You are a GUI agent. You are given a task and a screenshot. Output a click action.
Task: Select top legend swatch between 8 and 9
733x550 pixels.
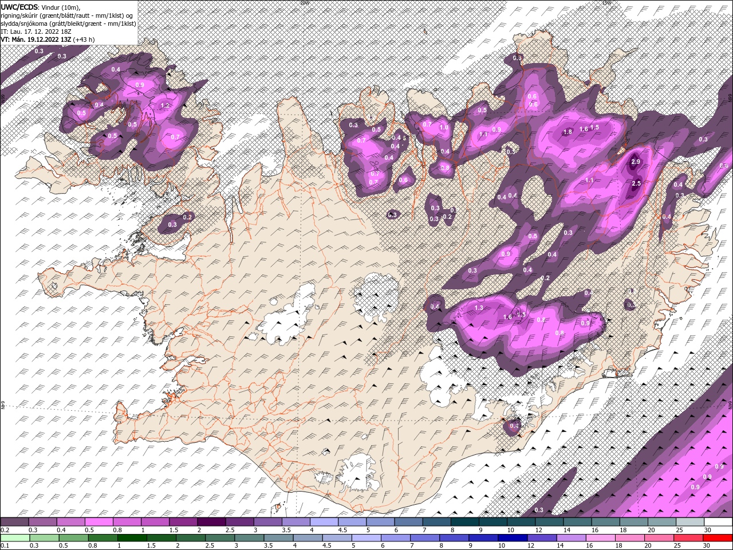click(x=464, y=522)
